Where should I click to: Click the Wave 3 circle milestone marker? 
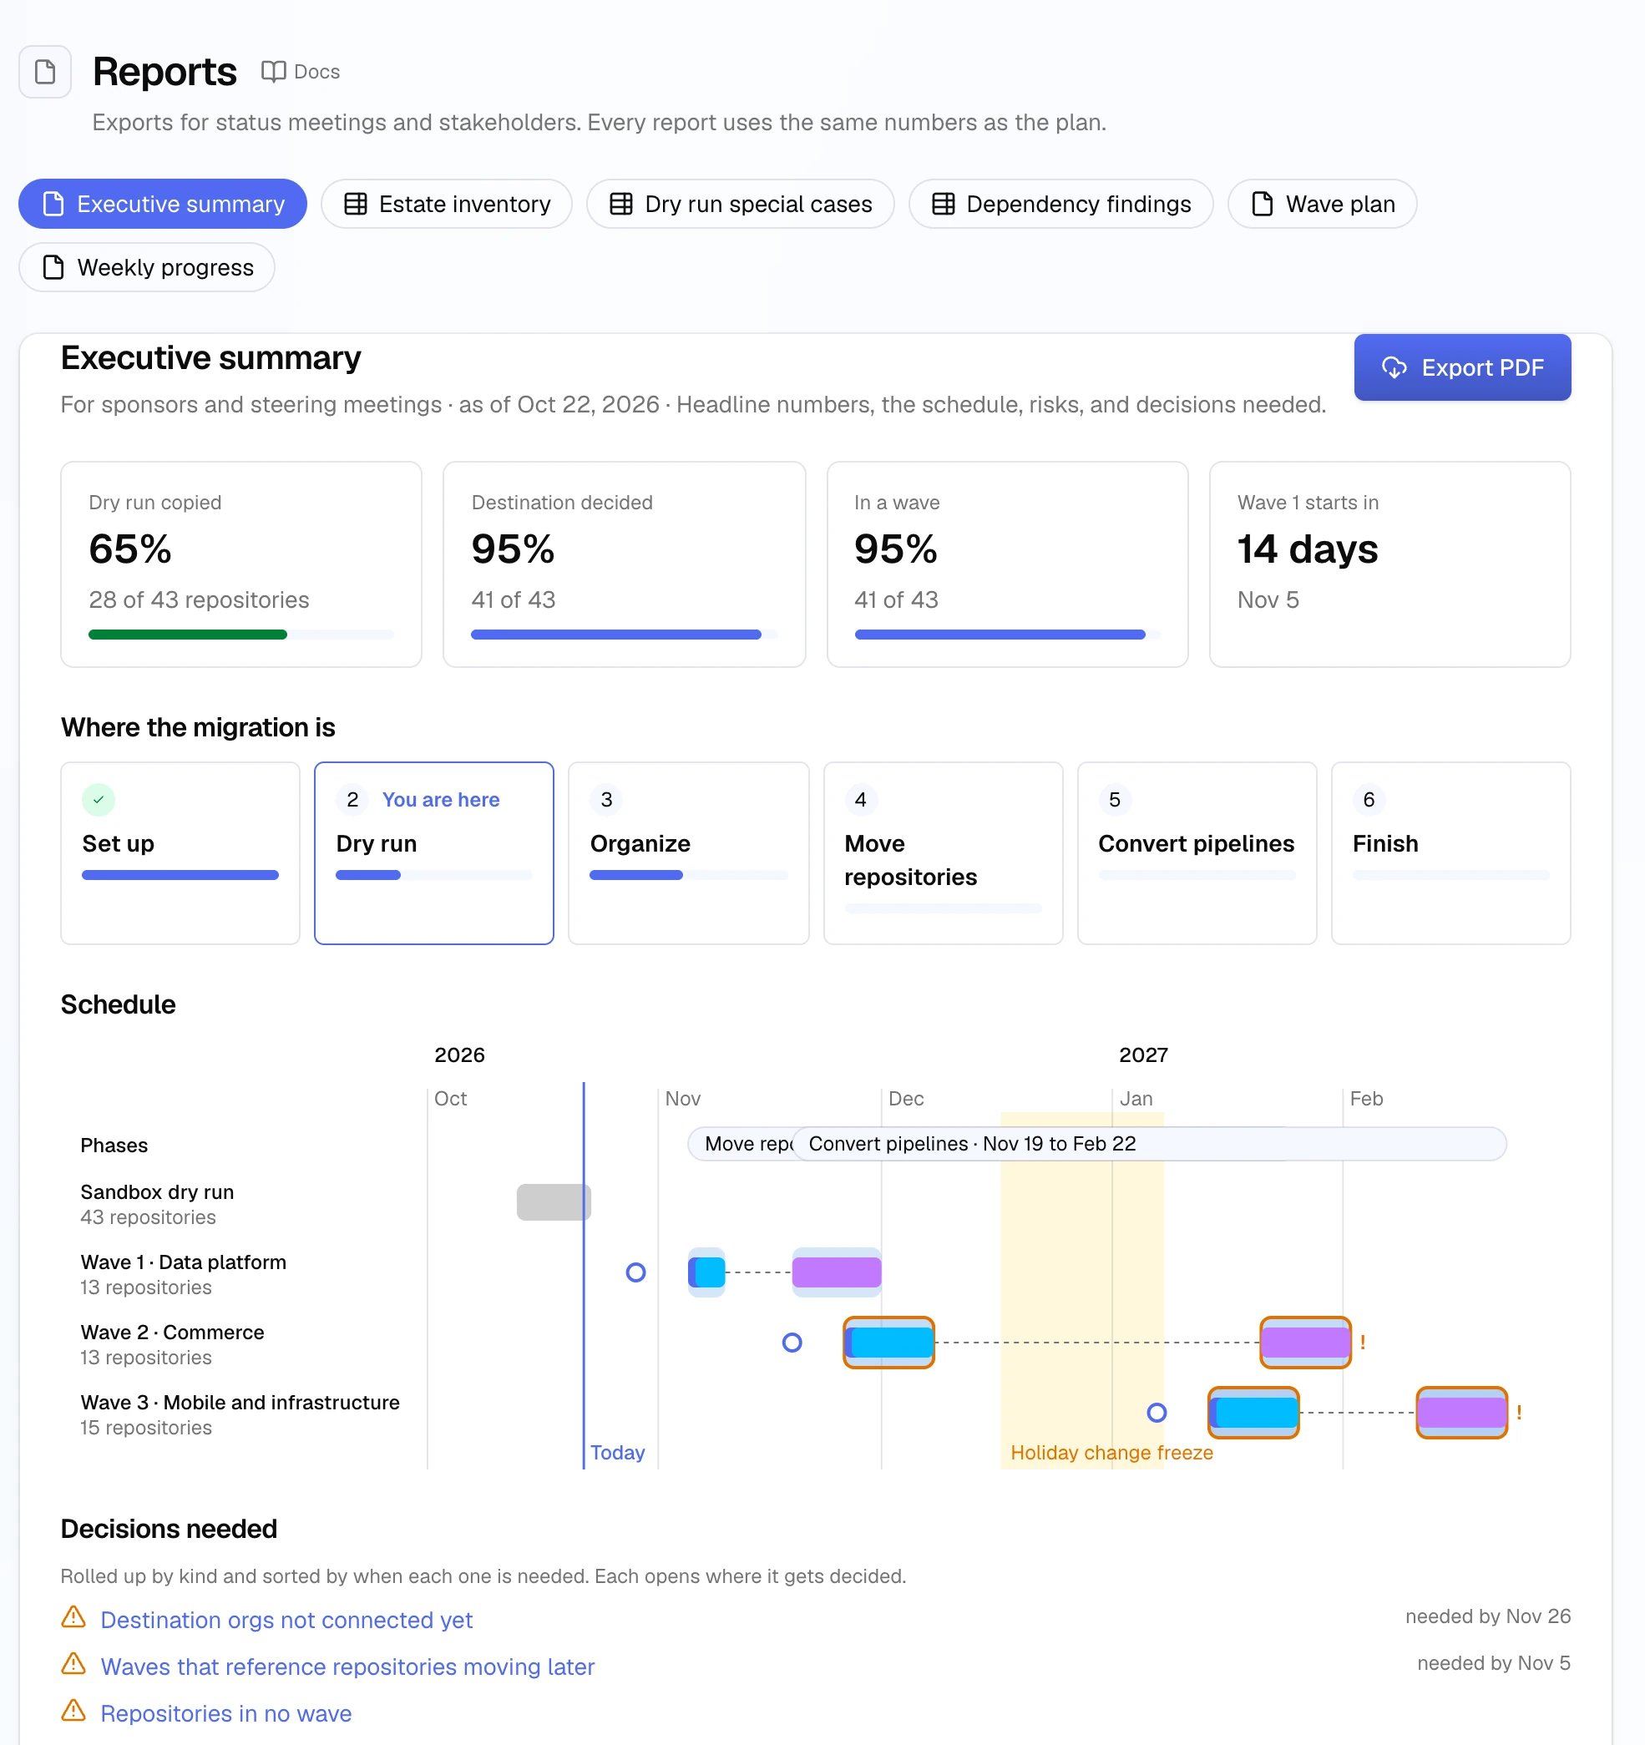[1157, 1413]
